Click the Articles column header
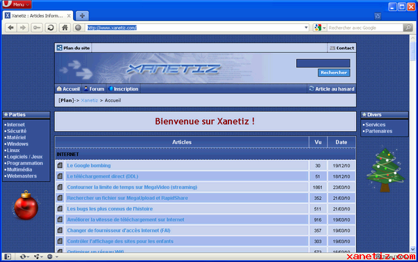The width and height of the screenshot is (418, 262). click(x=182, y=142)
